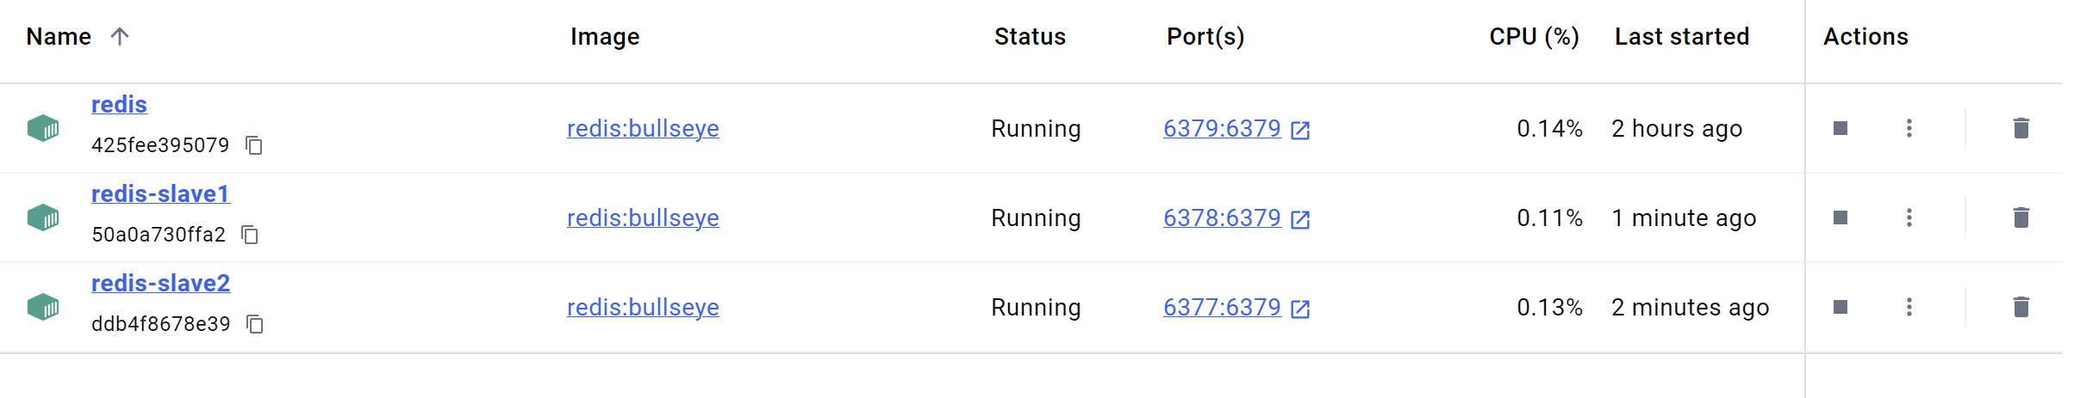This screenshot has height=398, width=2074.
Task: Sort by Name using the arrow icon
Action: click(x=120, y=36)
